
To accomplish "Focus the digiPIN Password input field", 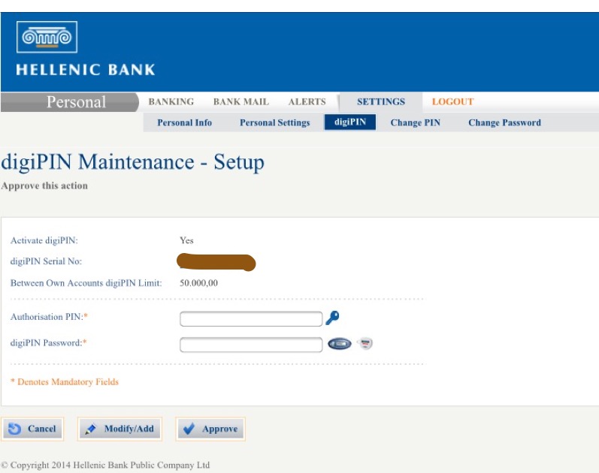I will coord(251,345).
